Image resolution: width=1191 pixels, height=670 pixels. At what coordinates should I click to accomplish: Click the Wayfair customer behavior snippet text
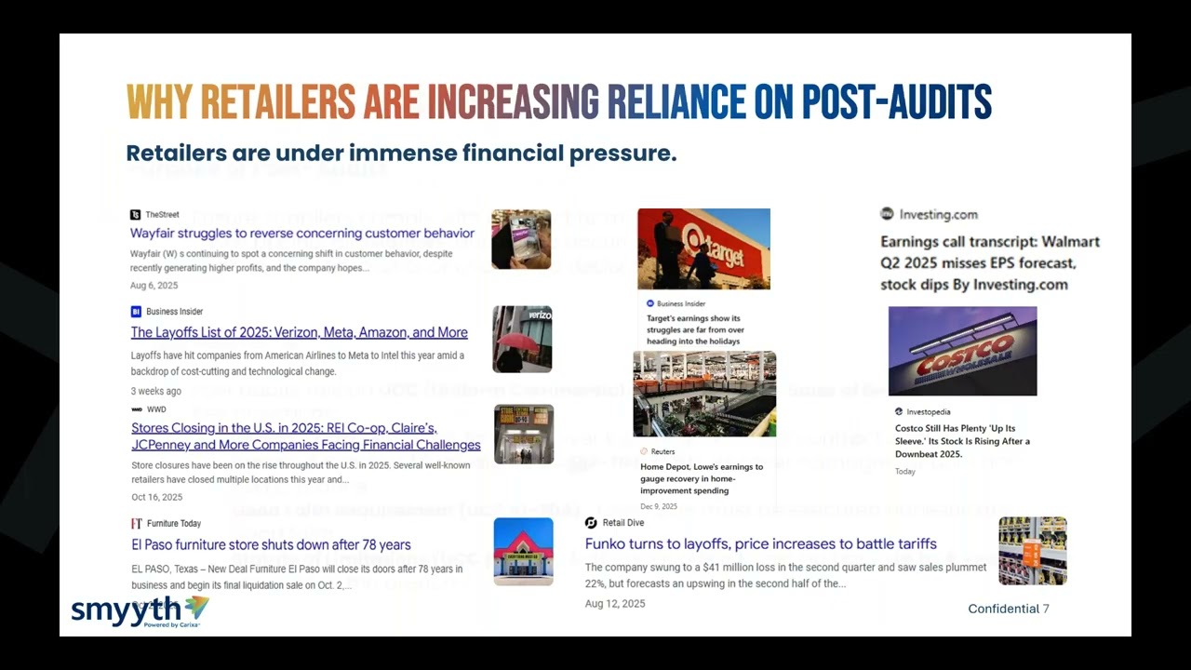[x=291, y=261]
